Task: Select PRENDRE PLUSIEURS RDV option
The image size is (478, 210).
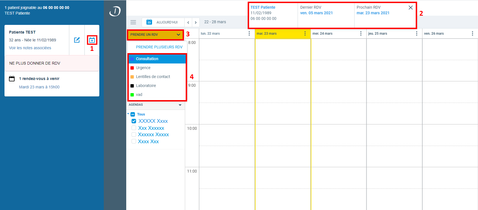Action: coord(159,47)
